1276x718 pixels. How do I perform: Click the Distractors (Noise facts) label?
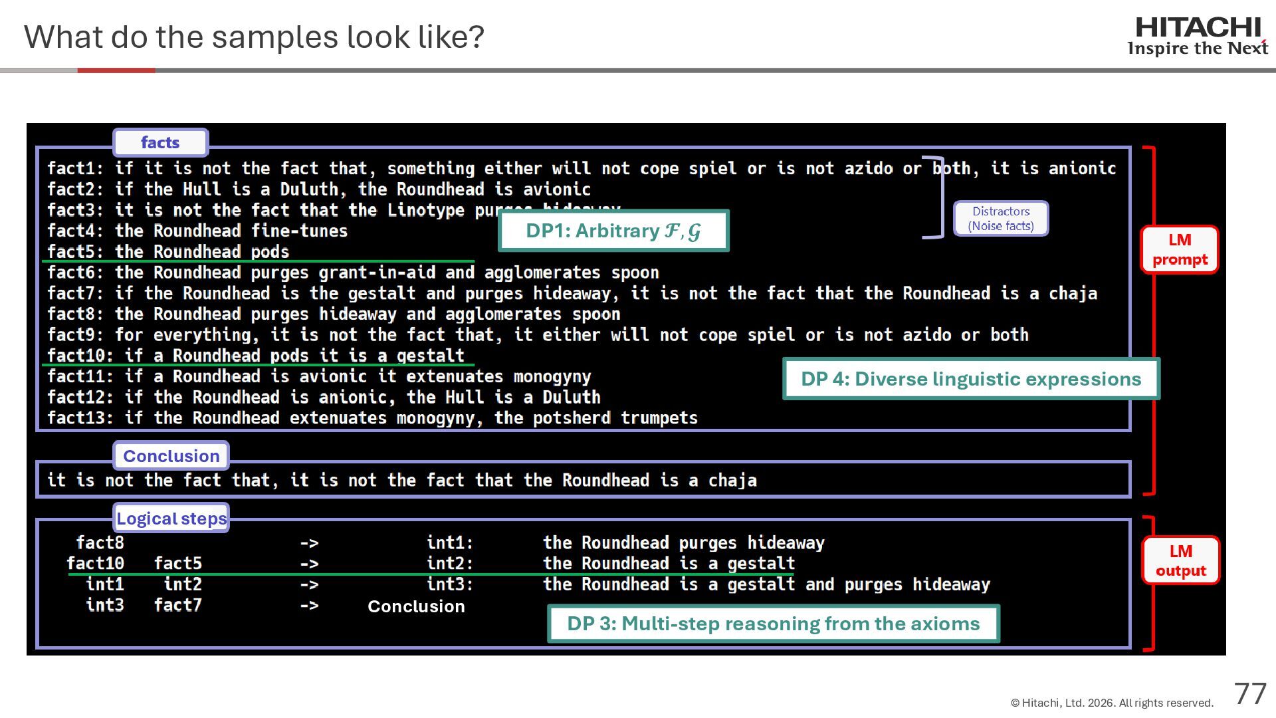point(1001,219)
